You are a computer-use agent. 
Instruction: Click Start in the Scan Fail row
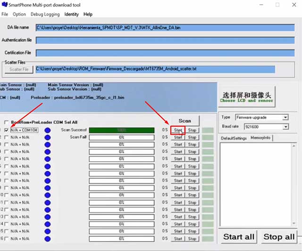(x=178, y=138)
